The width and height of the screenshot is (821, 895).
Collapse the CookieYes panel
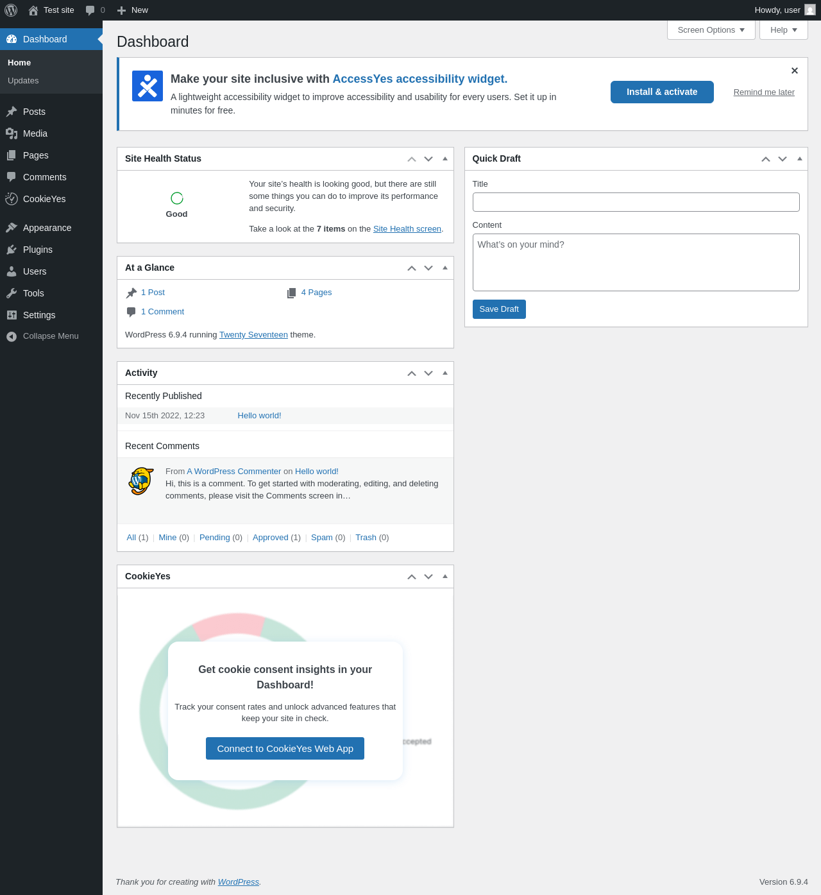[x=445, y=576]
